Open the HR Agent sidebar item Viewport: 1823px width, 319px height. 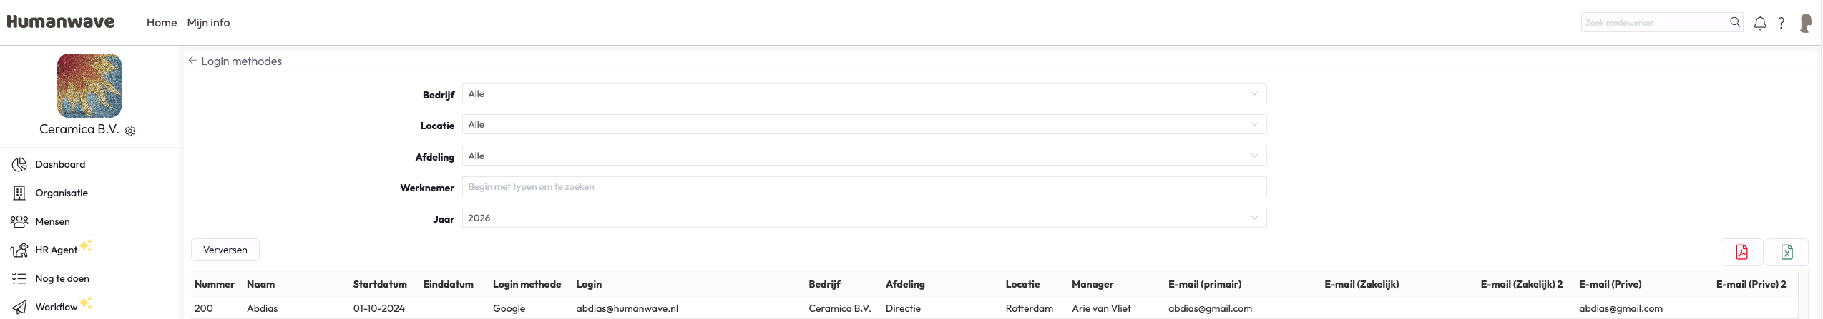coord(56,250)
